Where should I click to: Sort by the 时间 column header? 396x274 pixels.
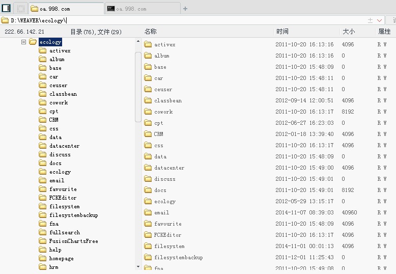click(282, 32)
